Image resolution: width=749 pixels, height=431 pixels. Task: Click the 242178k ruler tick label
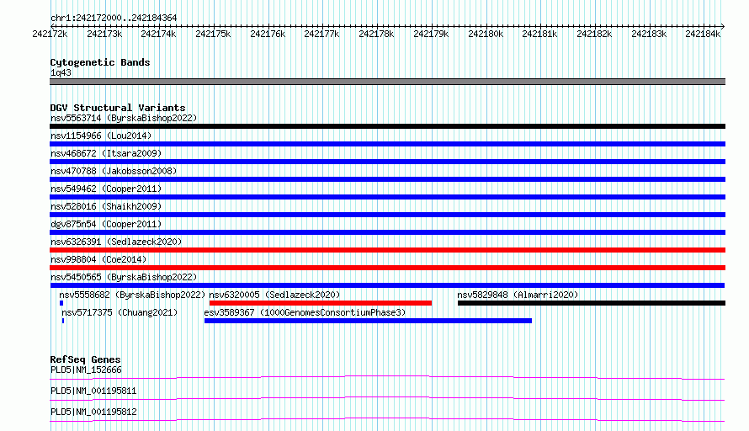coord(376,34)
